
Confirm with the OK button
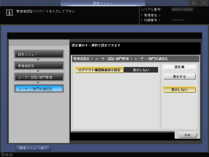(188, 135)
